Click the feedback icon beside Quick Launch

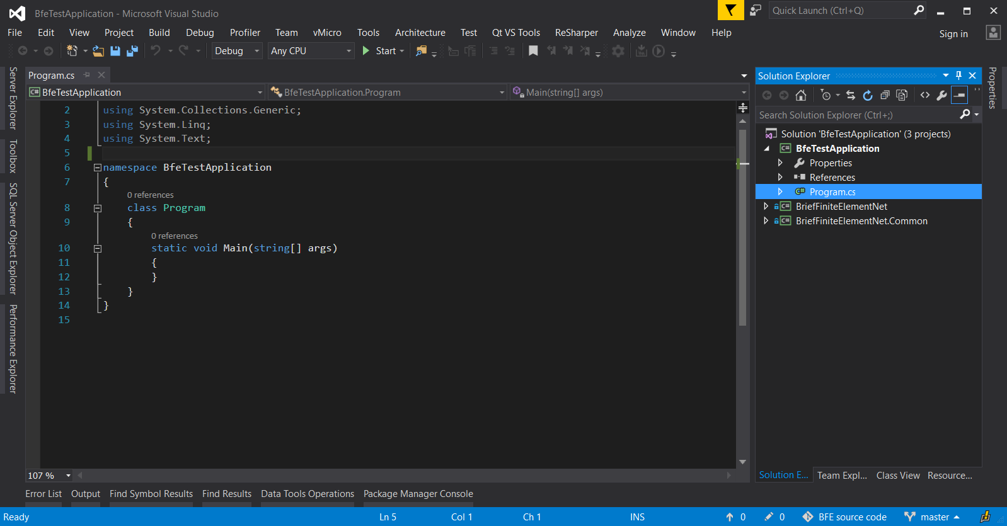[756, 10]
